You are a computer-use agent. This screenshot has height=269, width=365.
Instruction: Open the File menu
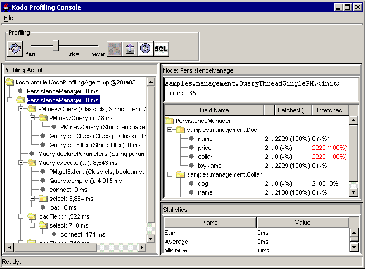8,18
